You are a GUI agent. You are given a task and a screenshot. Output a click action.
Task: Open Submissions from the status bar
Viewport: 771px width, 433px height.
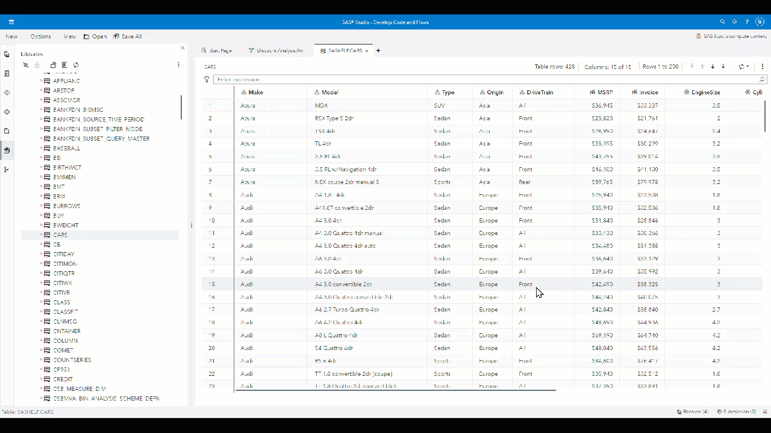click(x=737, y=412)
